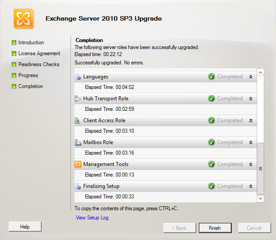Click the scrollbar down arrow

[x=260, y=198]
